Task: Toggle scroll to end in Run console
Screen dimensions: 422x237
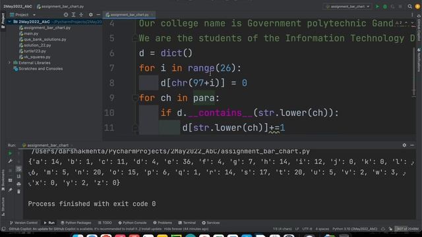Action: (18, 176)
